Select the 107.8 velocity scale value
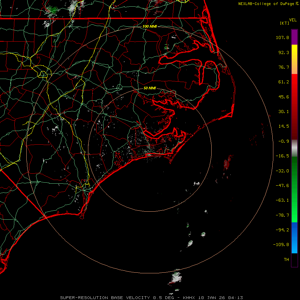Screen dimensions: 300x300 pyautogui.click(x=282, y=37)
